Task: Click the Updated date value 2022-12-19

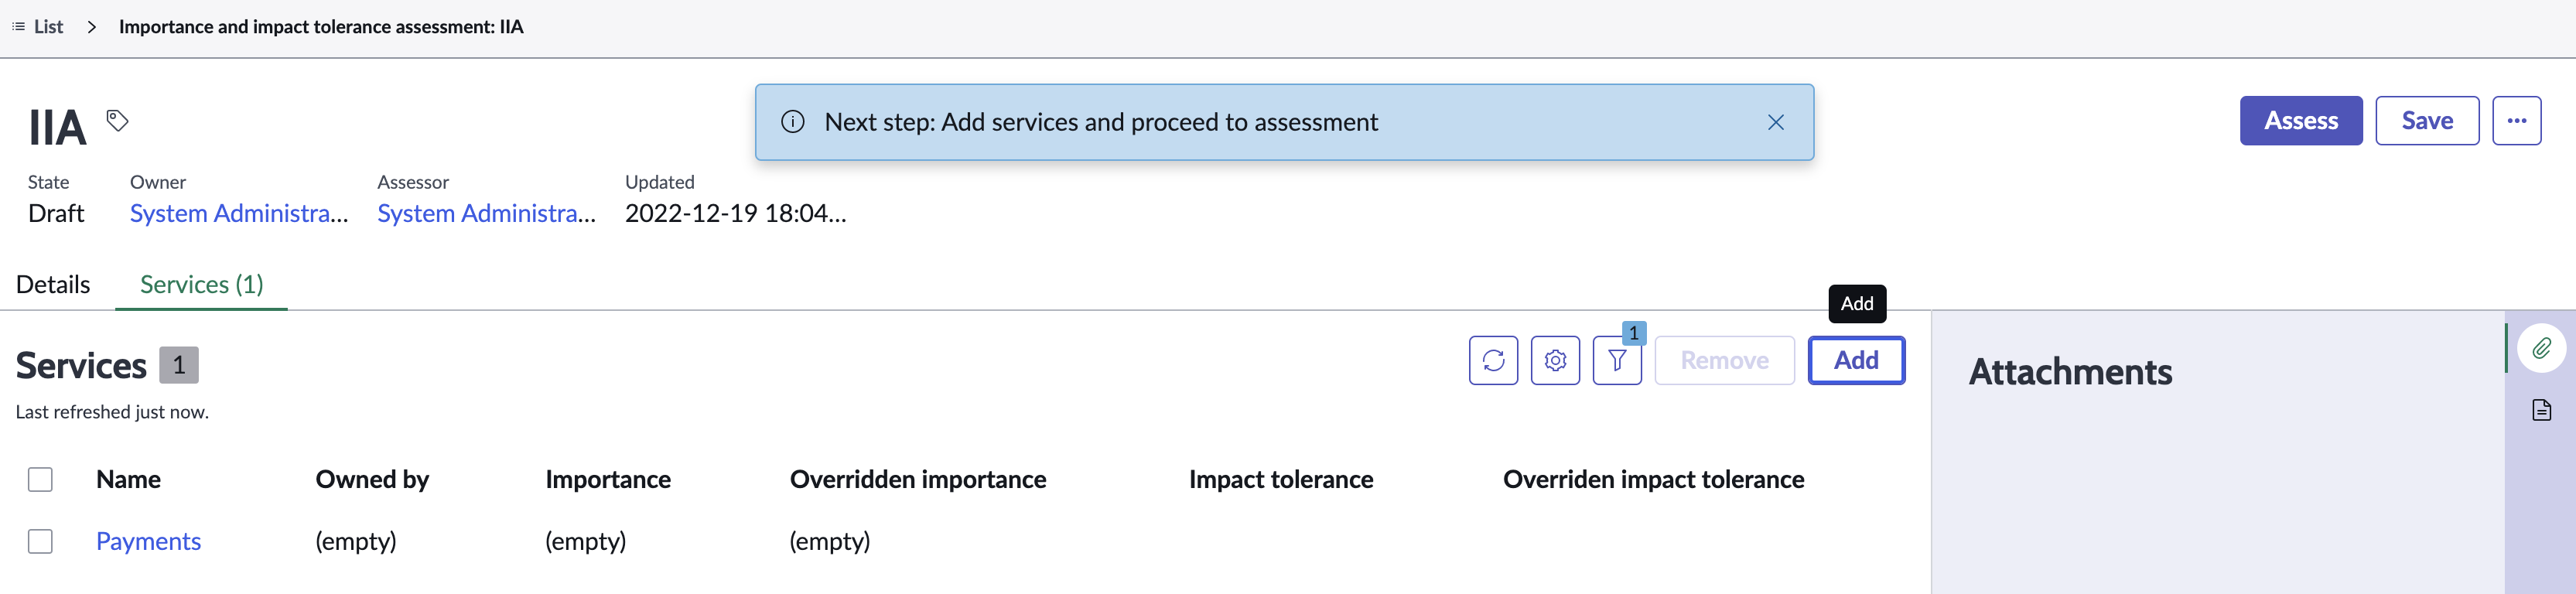Action: coord(735,214)
